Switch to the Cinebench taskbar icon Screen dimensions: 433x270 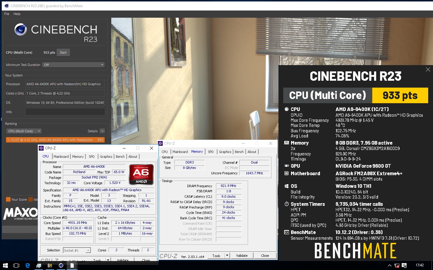click(x=61, y=265)
